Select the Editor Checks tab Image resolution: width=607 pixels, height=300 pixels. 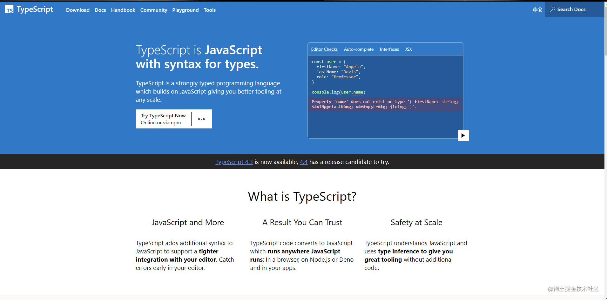click(x=324, y=49)
